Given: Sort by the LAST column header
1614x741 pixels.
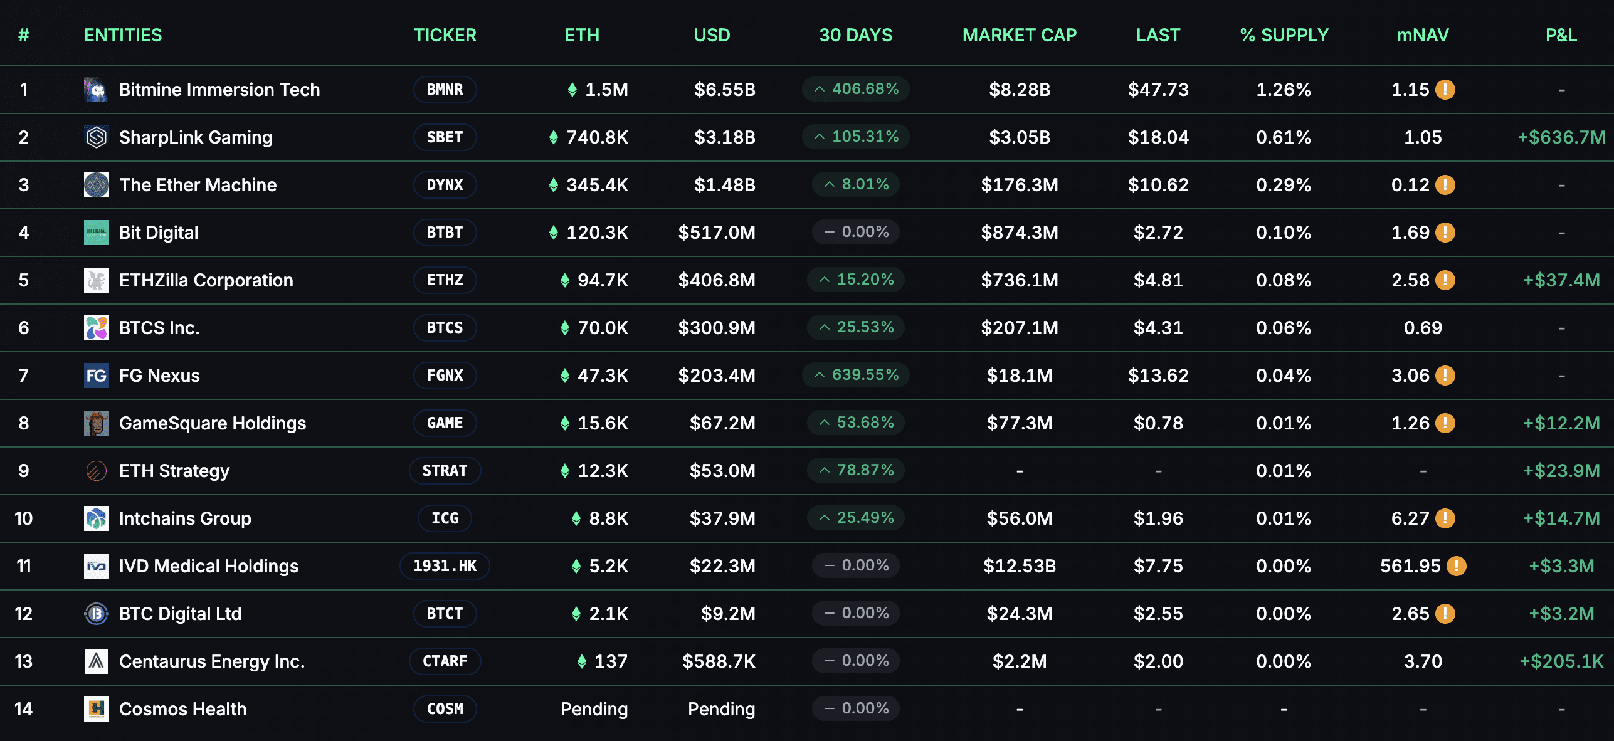Looking at the screenshot, I should (x=1158, y=35).
